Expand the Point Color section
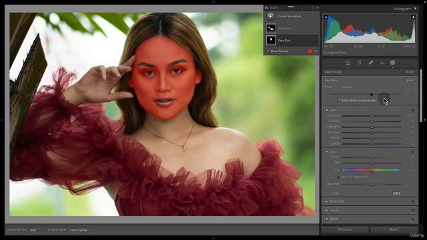 327,201
